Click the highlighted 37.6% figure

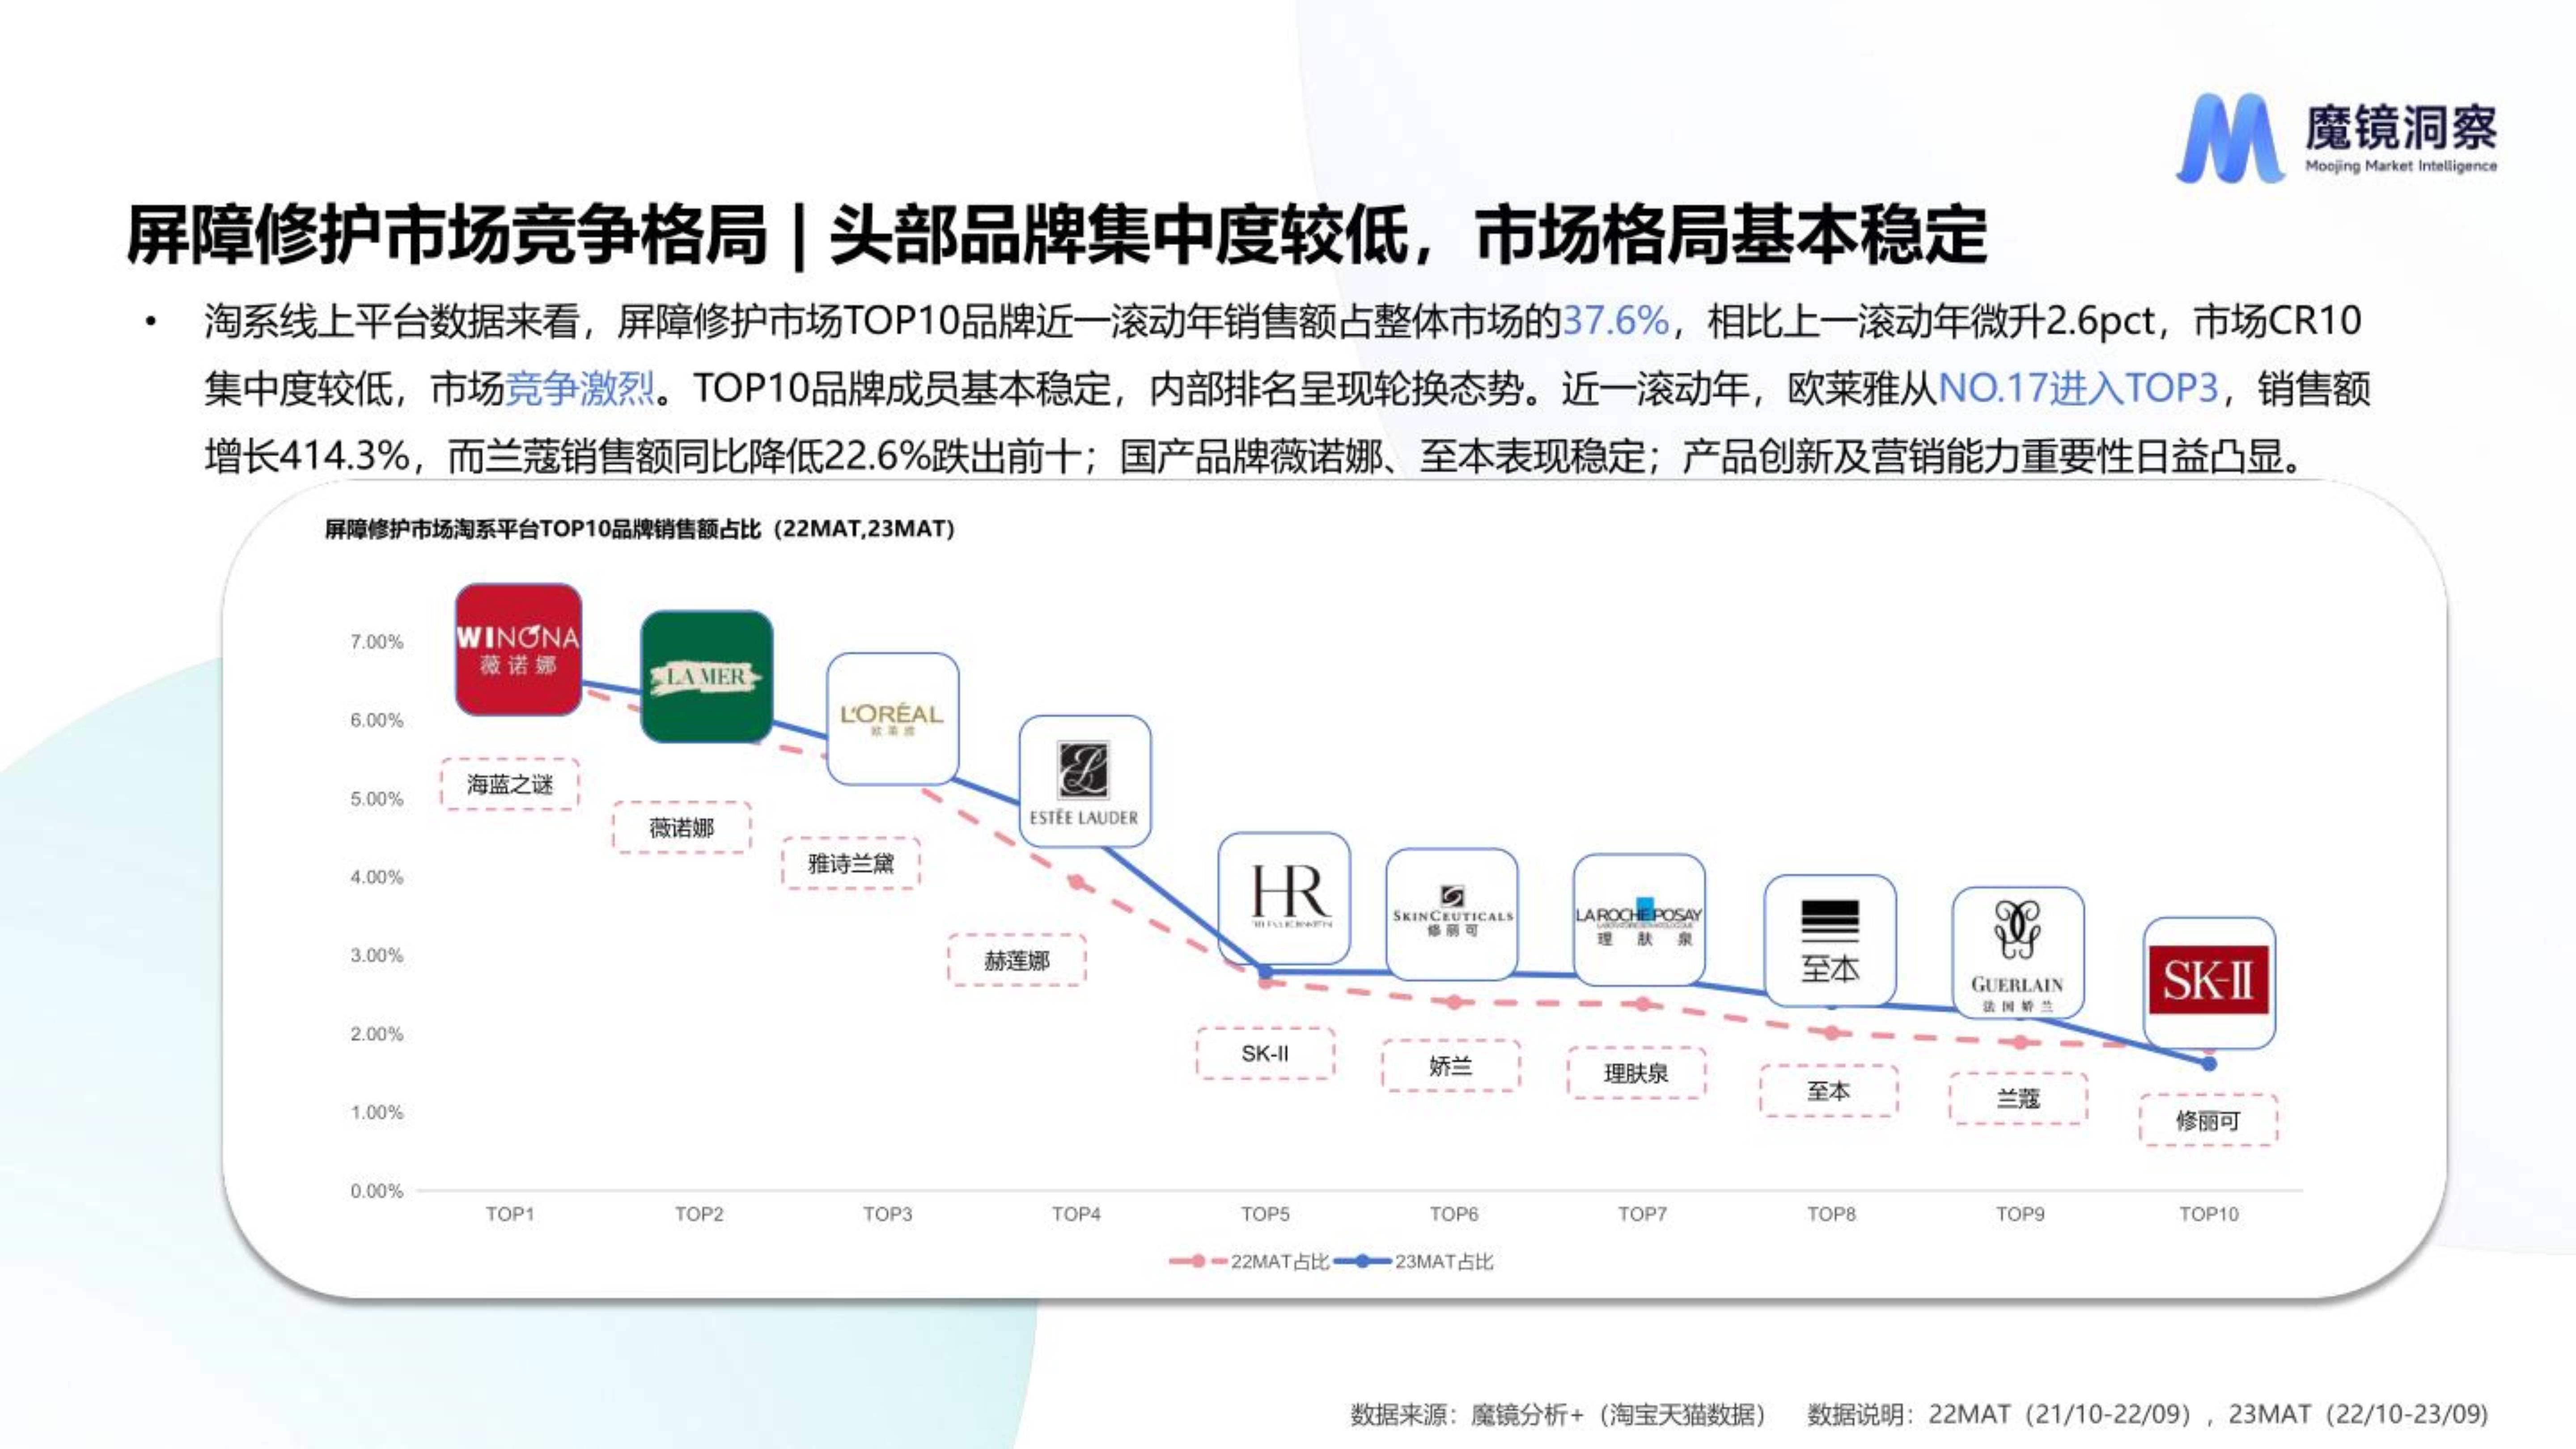pos(1615,321)
